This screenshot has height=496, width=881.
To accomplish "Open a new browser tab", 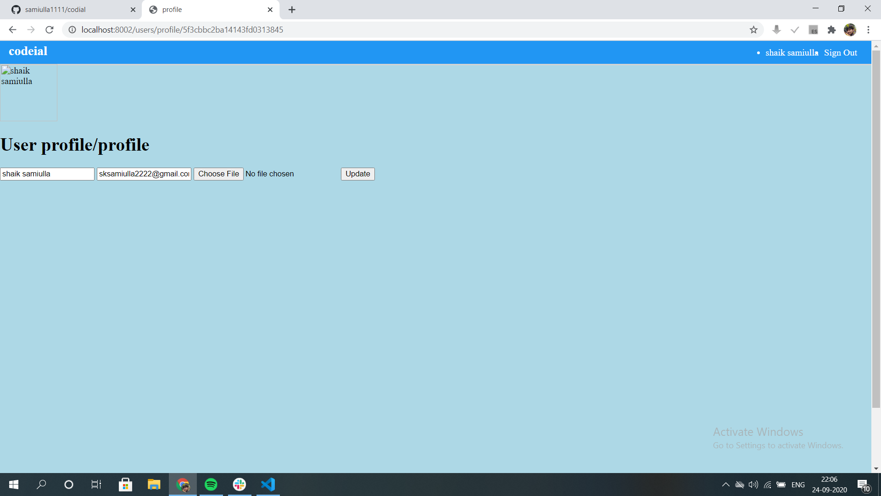I will point(292,10).
